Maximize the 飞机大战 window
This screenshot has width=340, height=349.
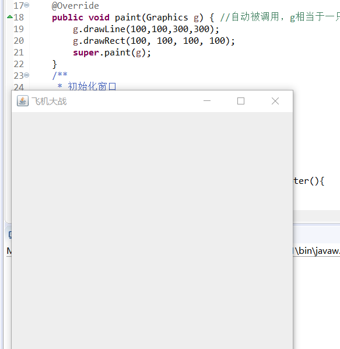click(241, 101)
